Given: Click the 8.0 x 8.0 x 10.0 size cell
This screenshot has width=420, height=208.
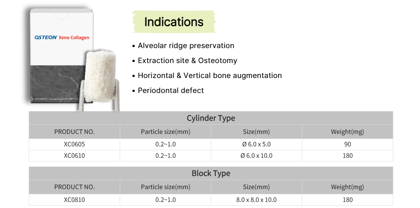Looking at the screenshot, I should 256,200.
